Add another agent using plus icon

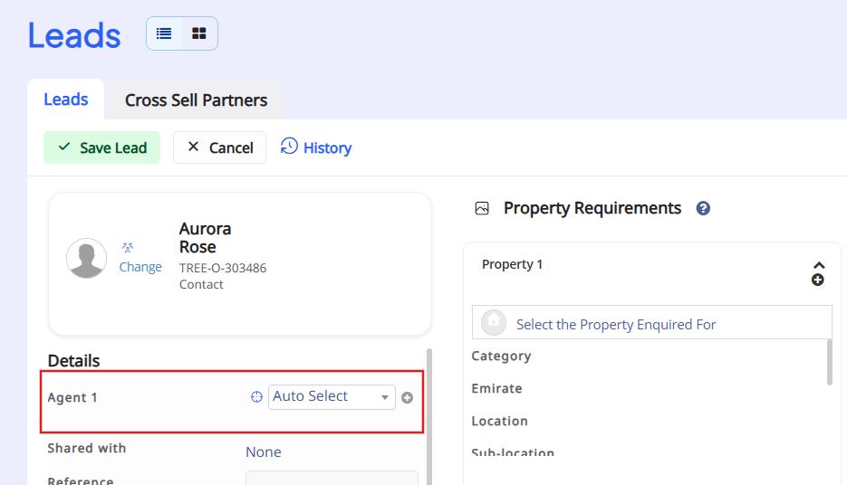coord(408,397)
